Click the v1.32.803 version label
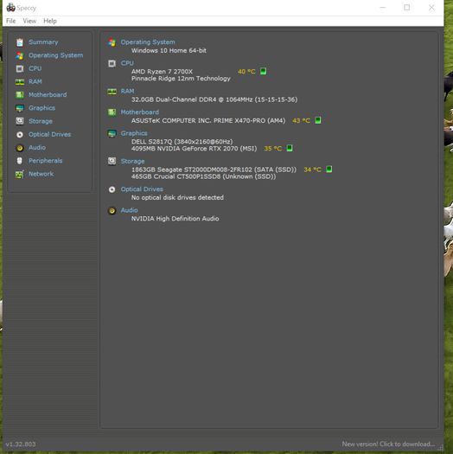Screen dimensions: 453x454 (x=21, y=444)
